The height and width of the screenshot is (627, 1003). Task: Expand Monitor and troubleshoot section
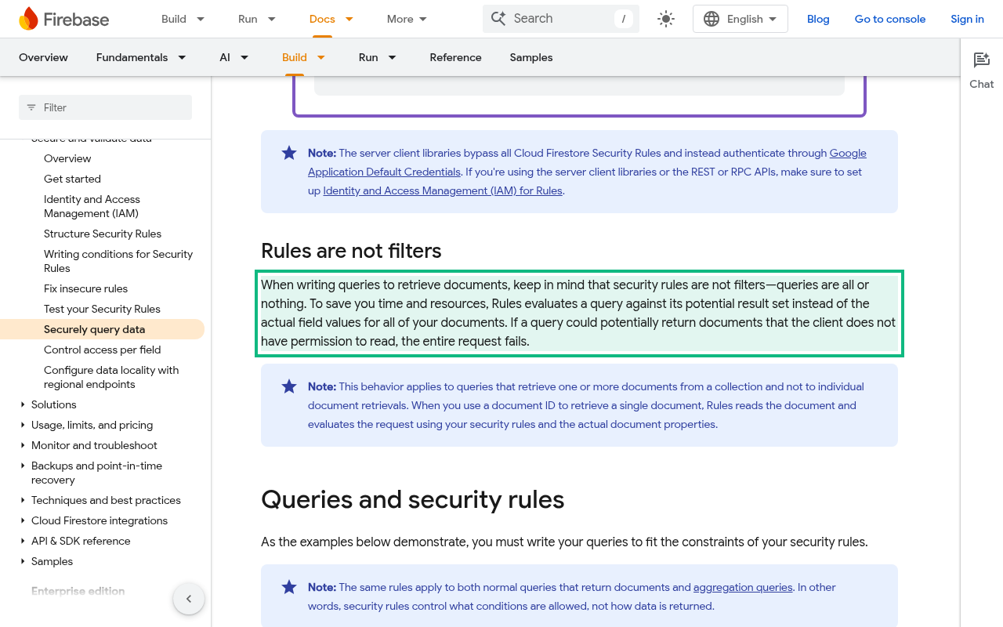pyautogui.click(x=23, y=445)
